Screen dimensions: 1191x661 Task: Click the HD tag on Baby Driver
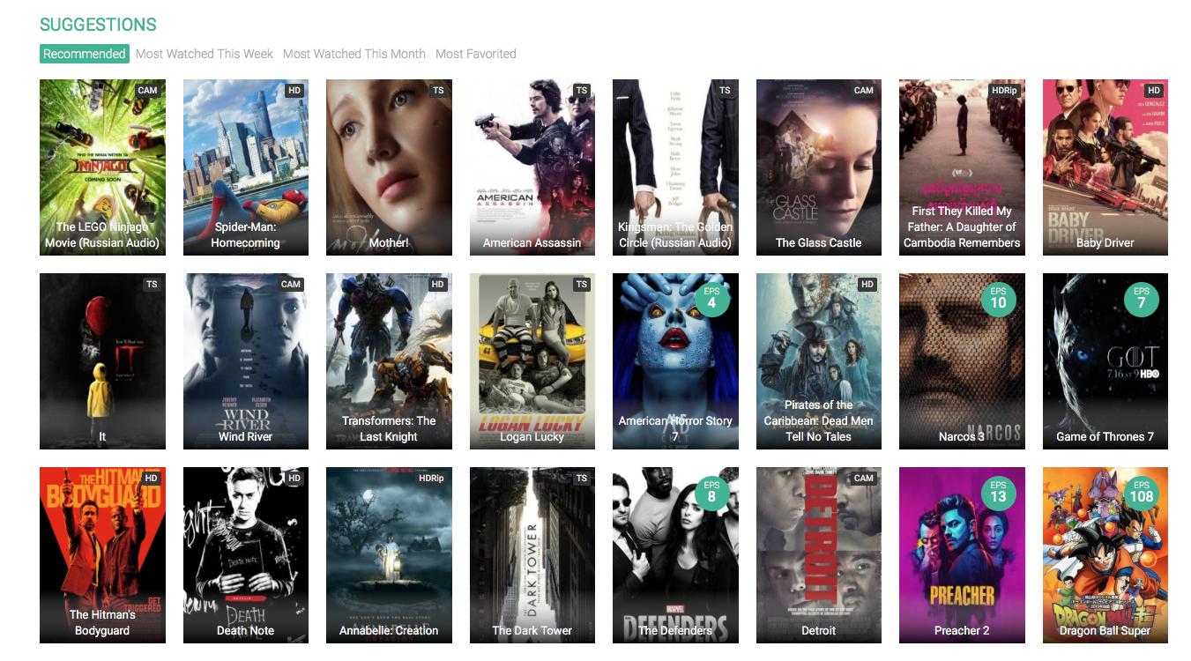(x=1154, y=91)
